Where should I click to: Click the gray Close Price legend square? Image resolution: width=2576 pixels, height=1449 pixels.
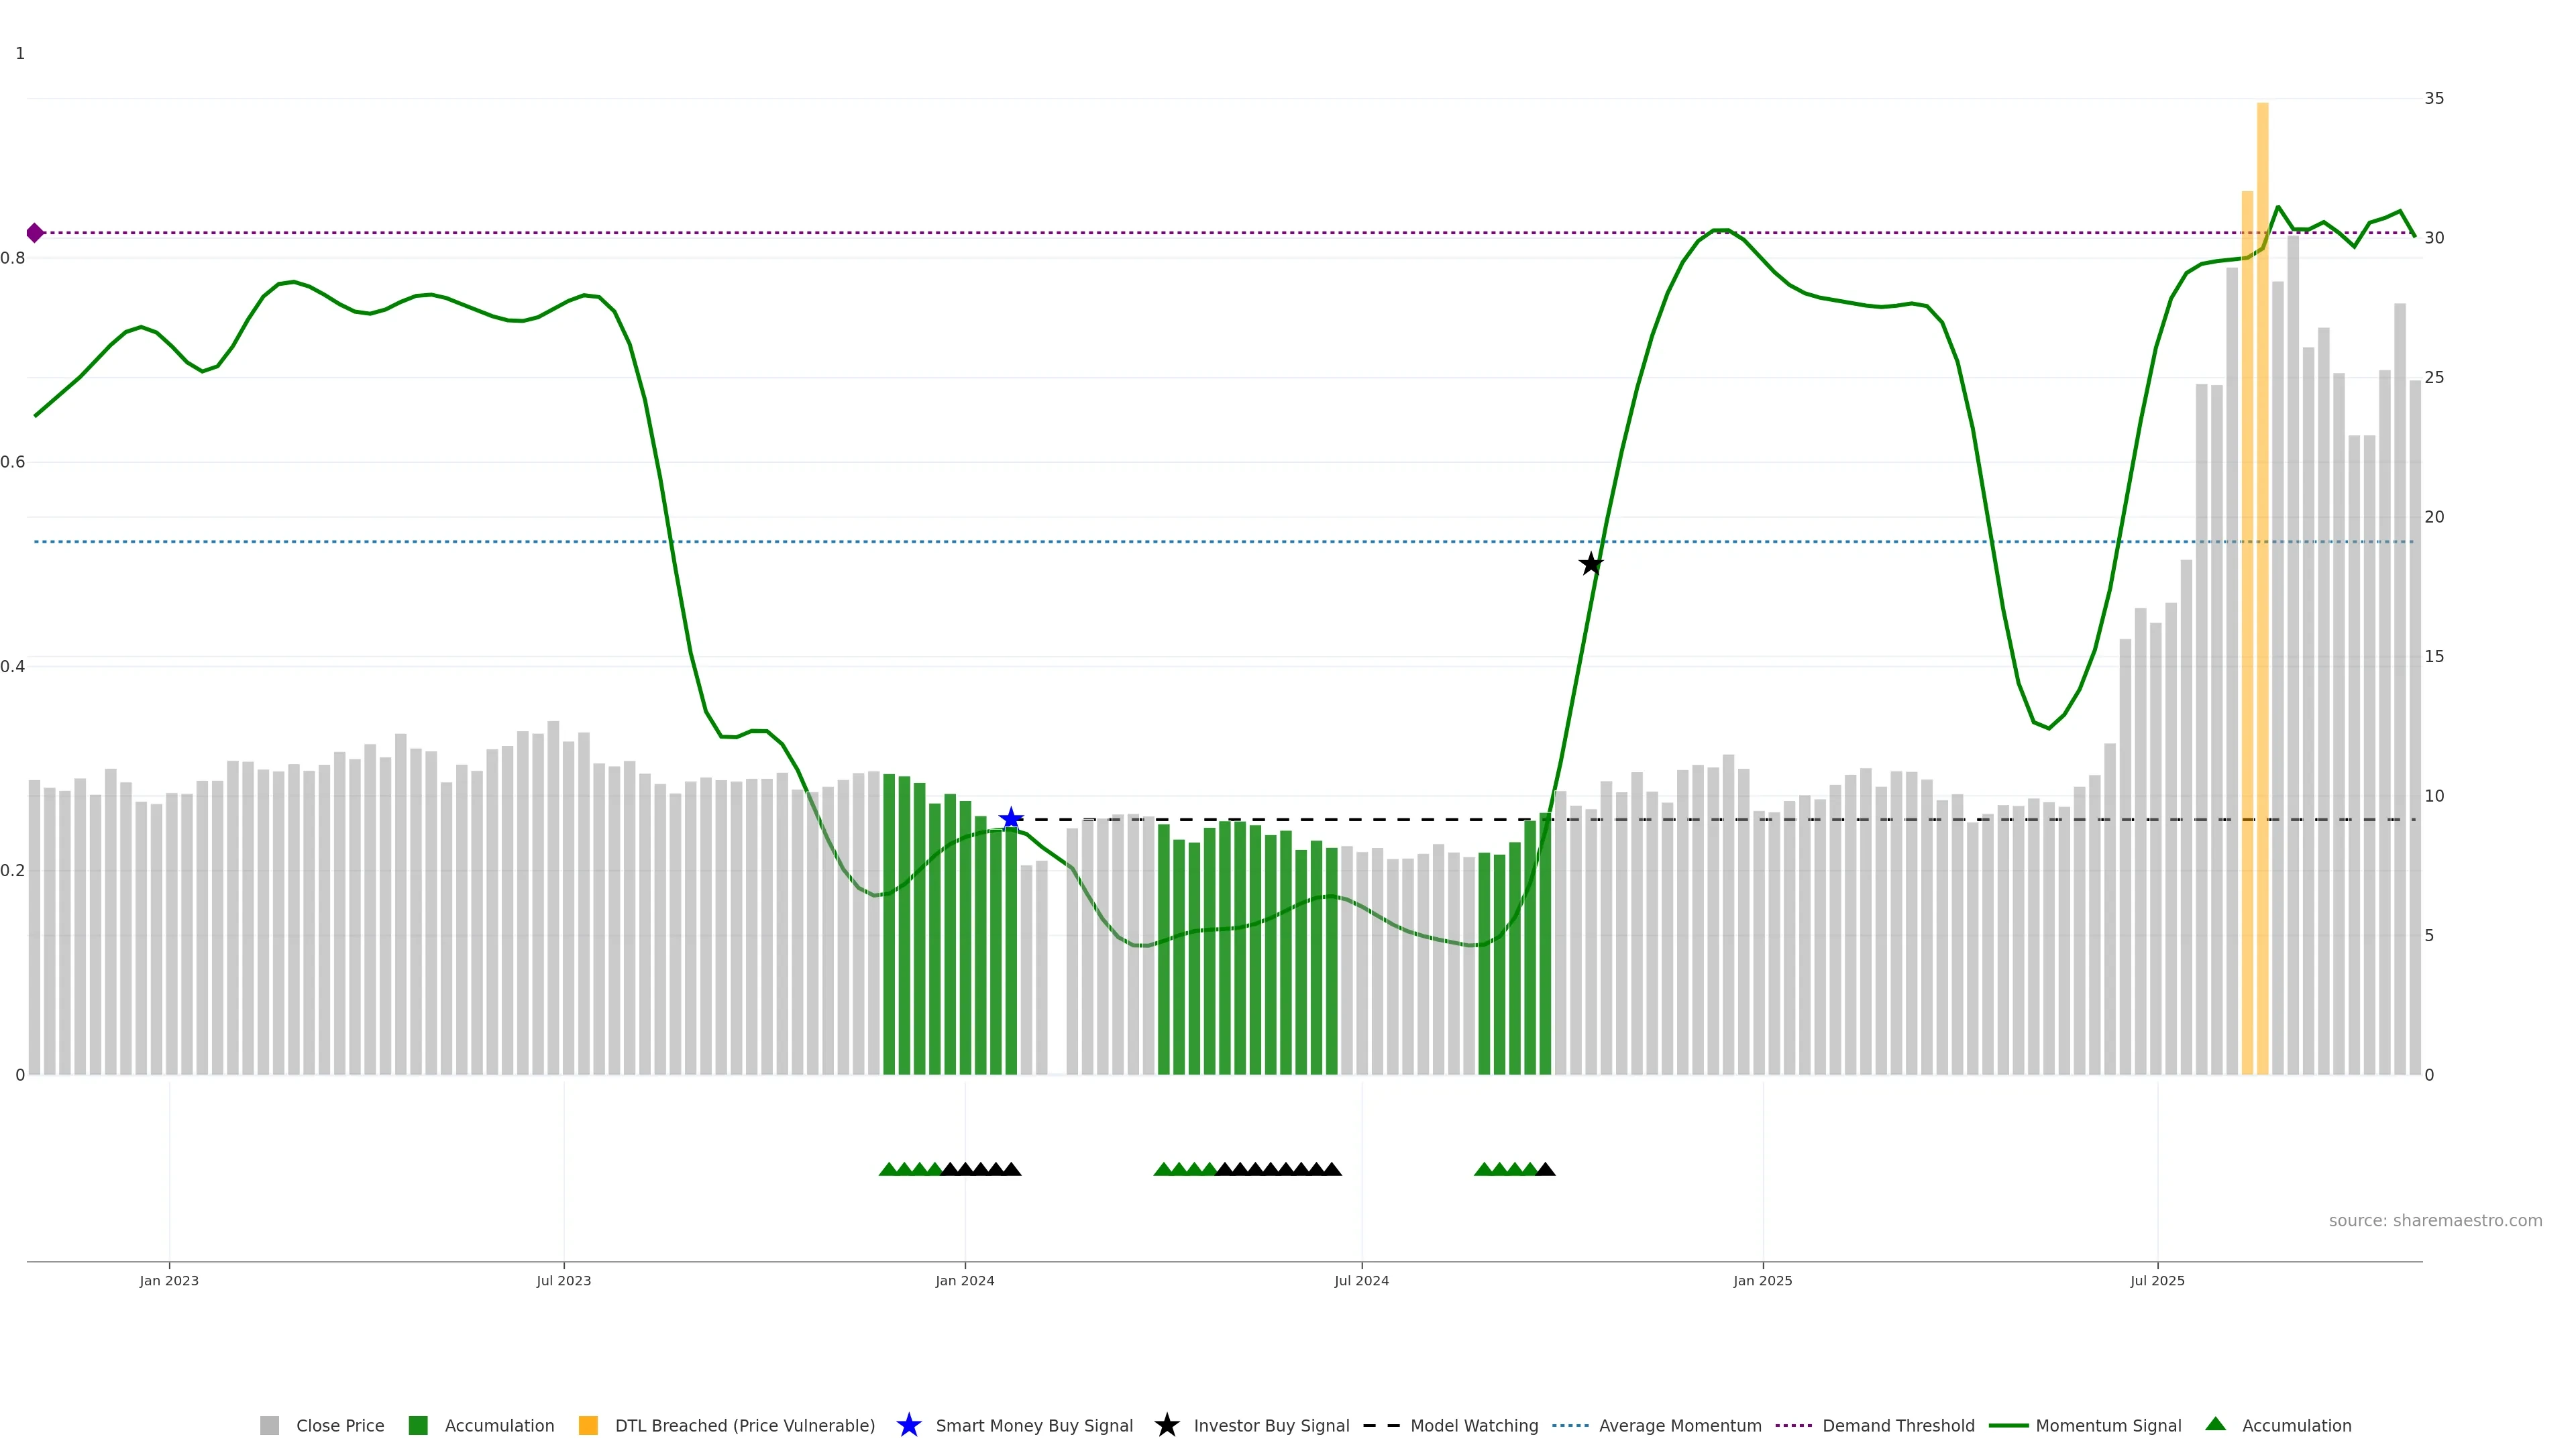click(x=269, y=1425)
